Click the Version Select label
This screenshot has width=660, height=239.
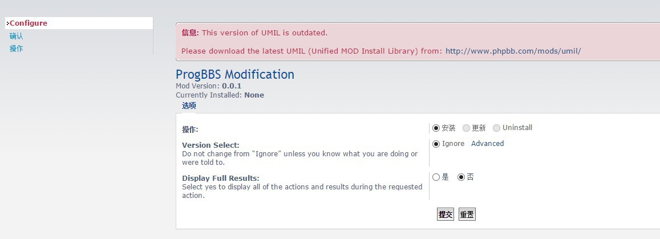210,145
